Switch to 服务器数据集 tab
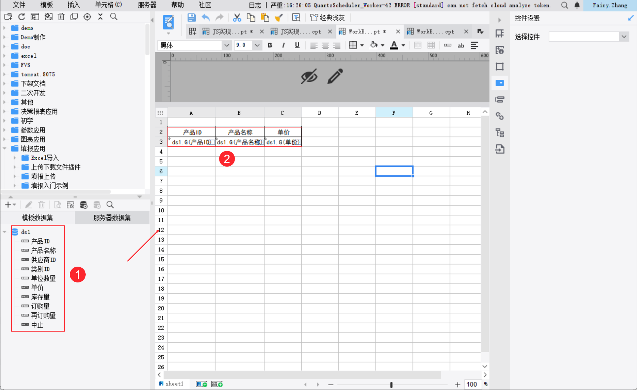 click(x=112, y=218)
